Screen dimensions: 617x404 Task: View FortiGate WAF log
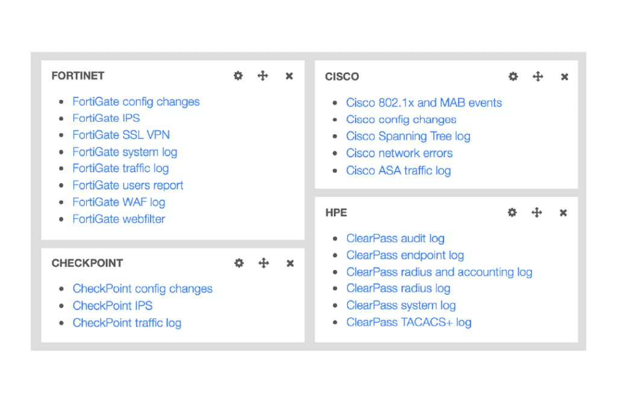(x=119, y=202)
